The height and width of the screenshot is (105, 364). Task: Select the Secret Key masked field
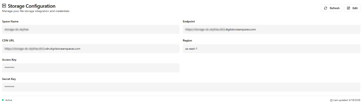(181, 87)
